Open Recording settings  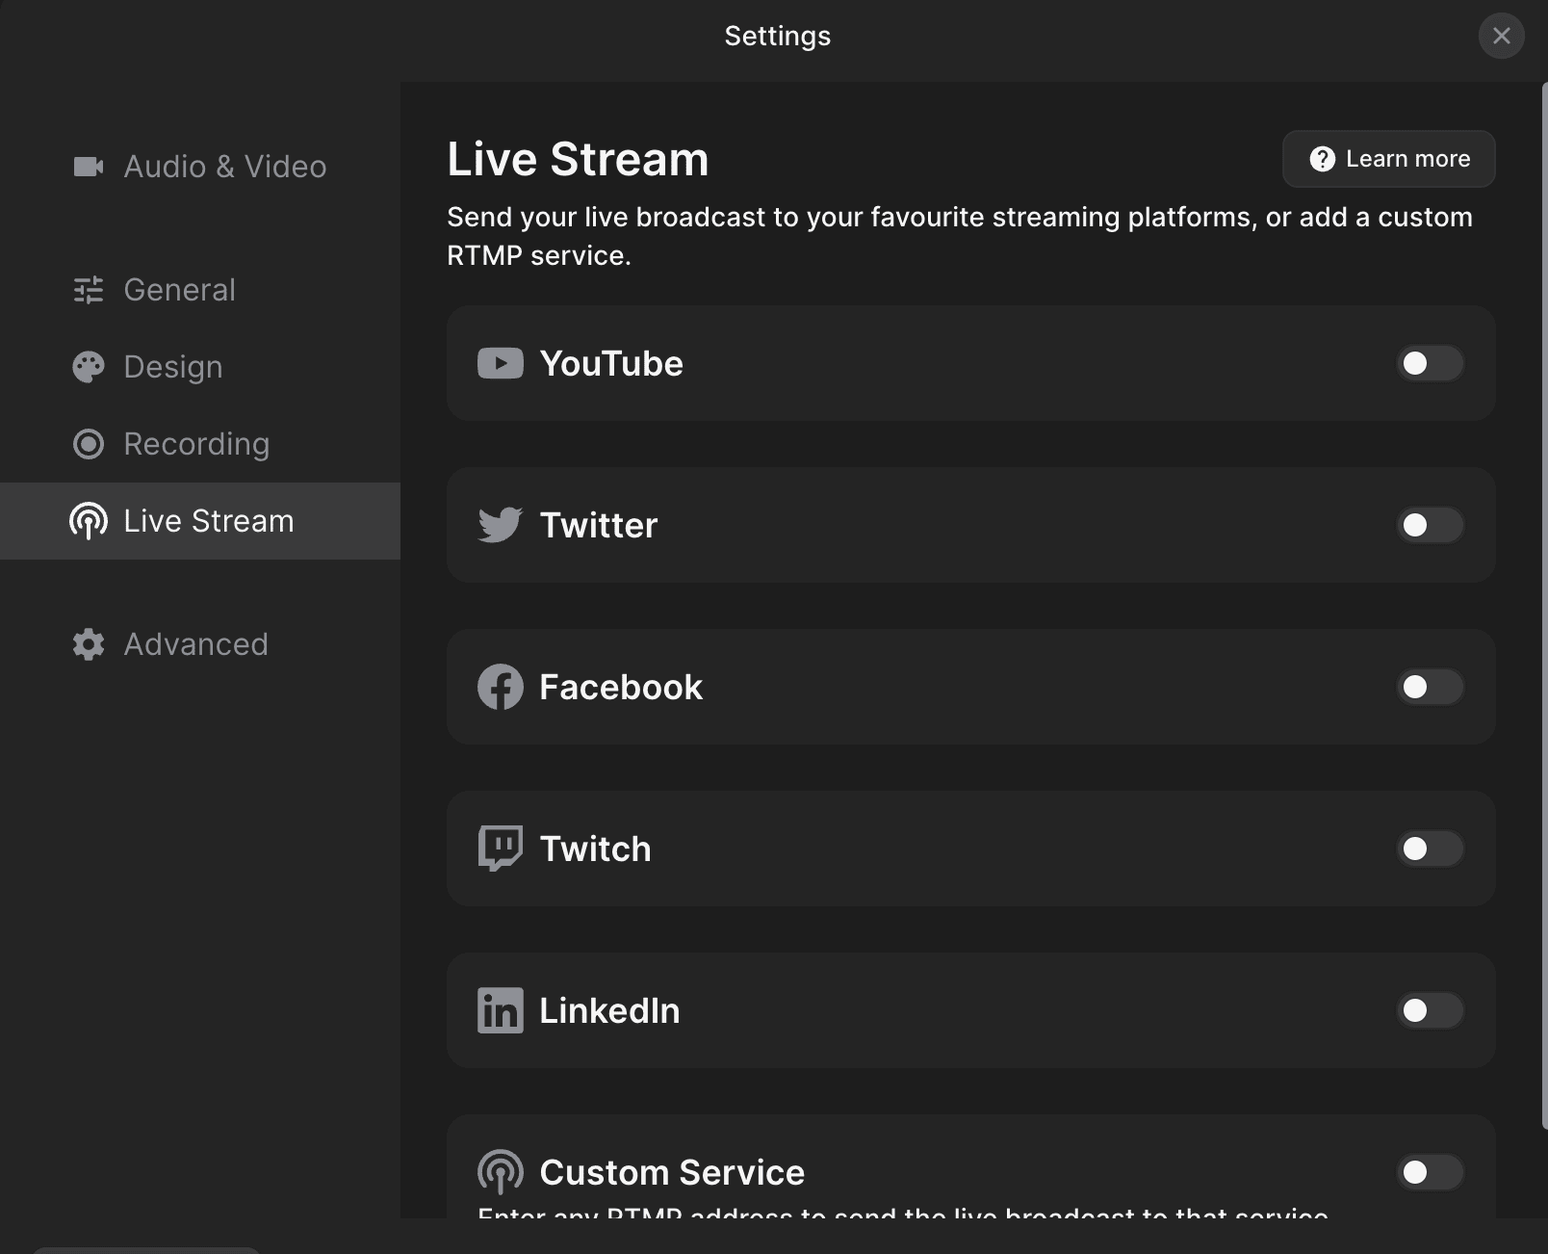click(x=195, y=444)
